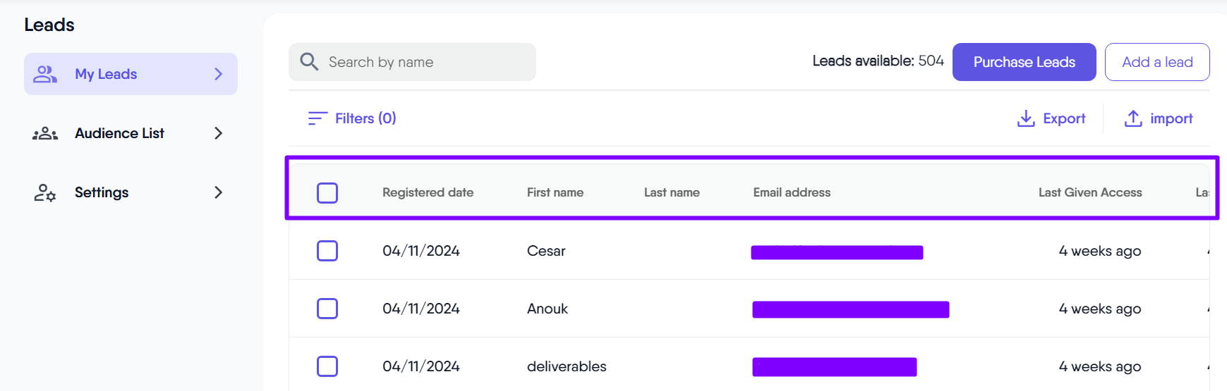This screenshot has height=391, width=1227.
Task: Click the My Leads people icon
Action: pyautogui.click(x=45, y=74)
